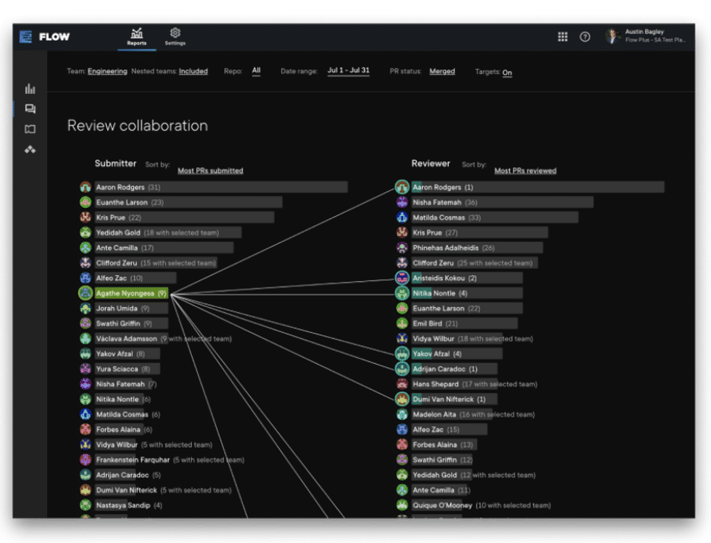Select reviewer Quique O'Mooney row
This screenshot has height=543, width=711.
click(481, 505)
